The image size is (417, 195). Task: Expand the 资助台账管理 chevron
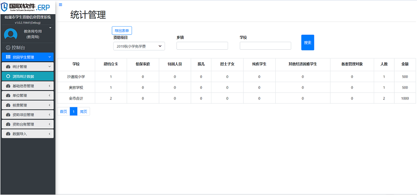point(50,124)
